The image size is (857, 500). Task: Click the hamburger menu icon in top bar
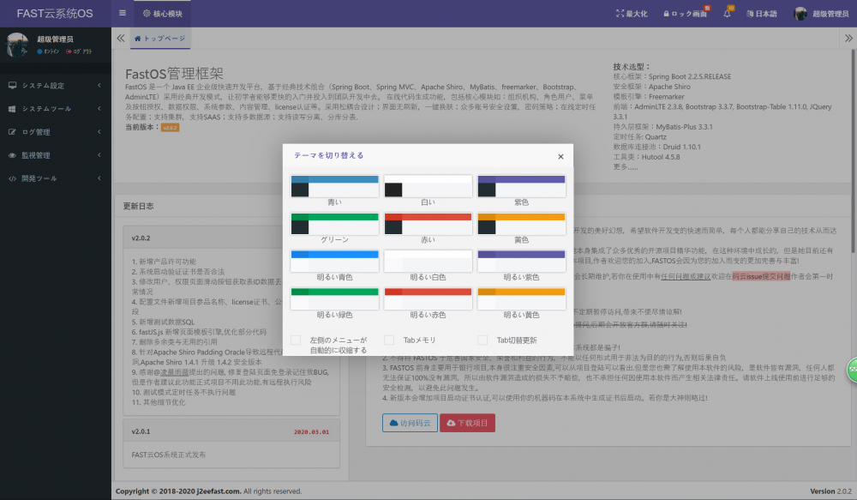point(121,14)
